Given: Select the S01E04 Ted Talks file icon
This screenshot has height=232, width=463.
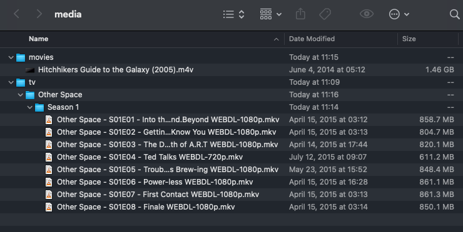Looking at the screenshot, I should pos(49,157).
